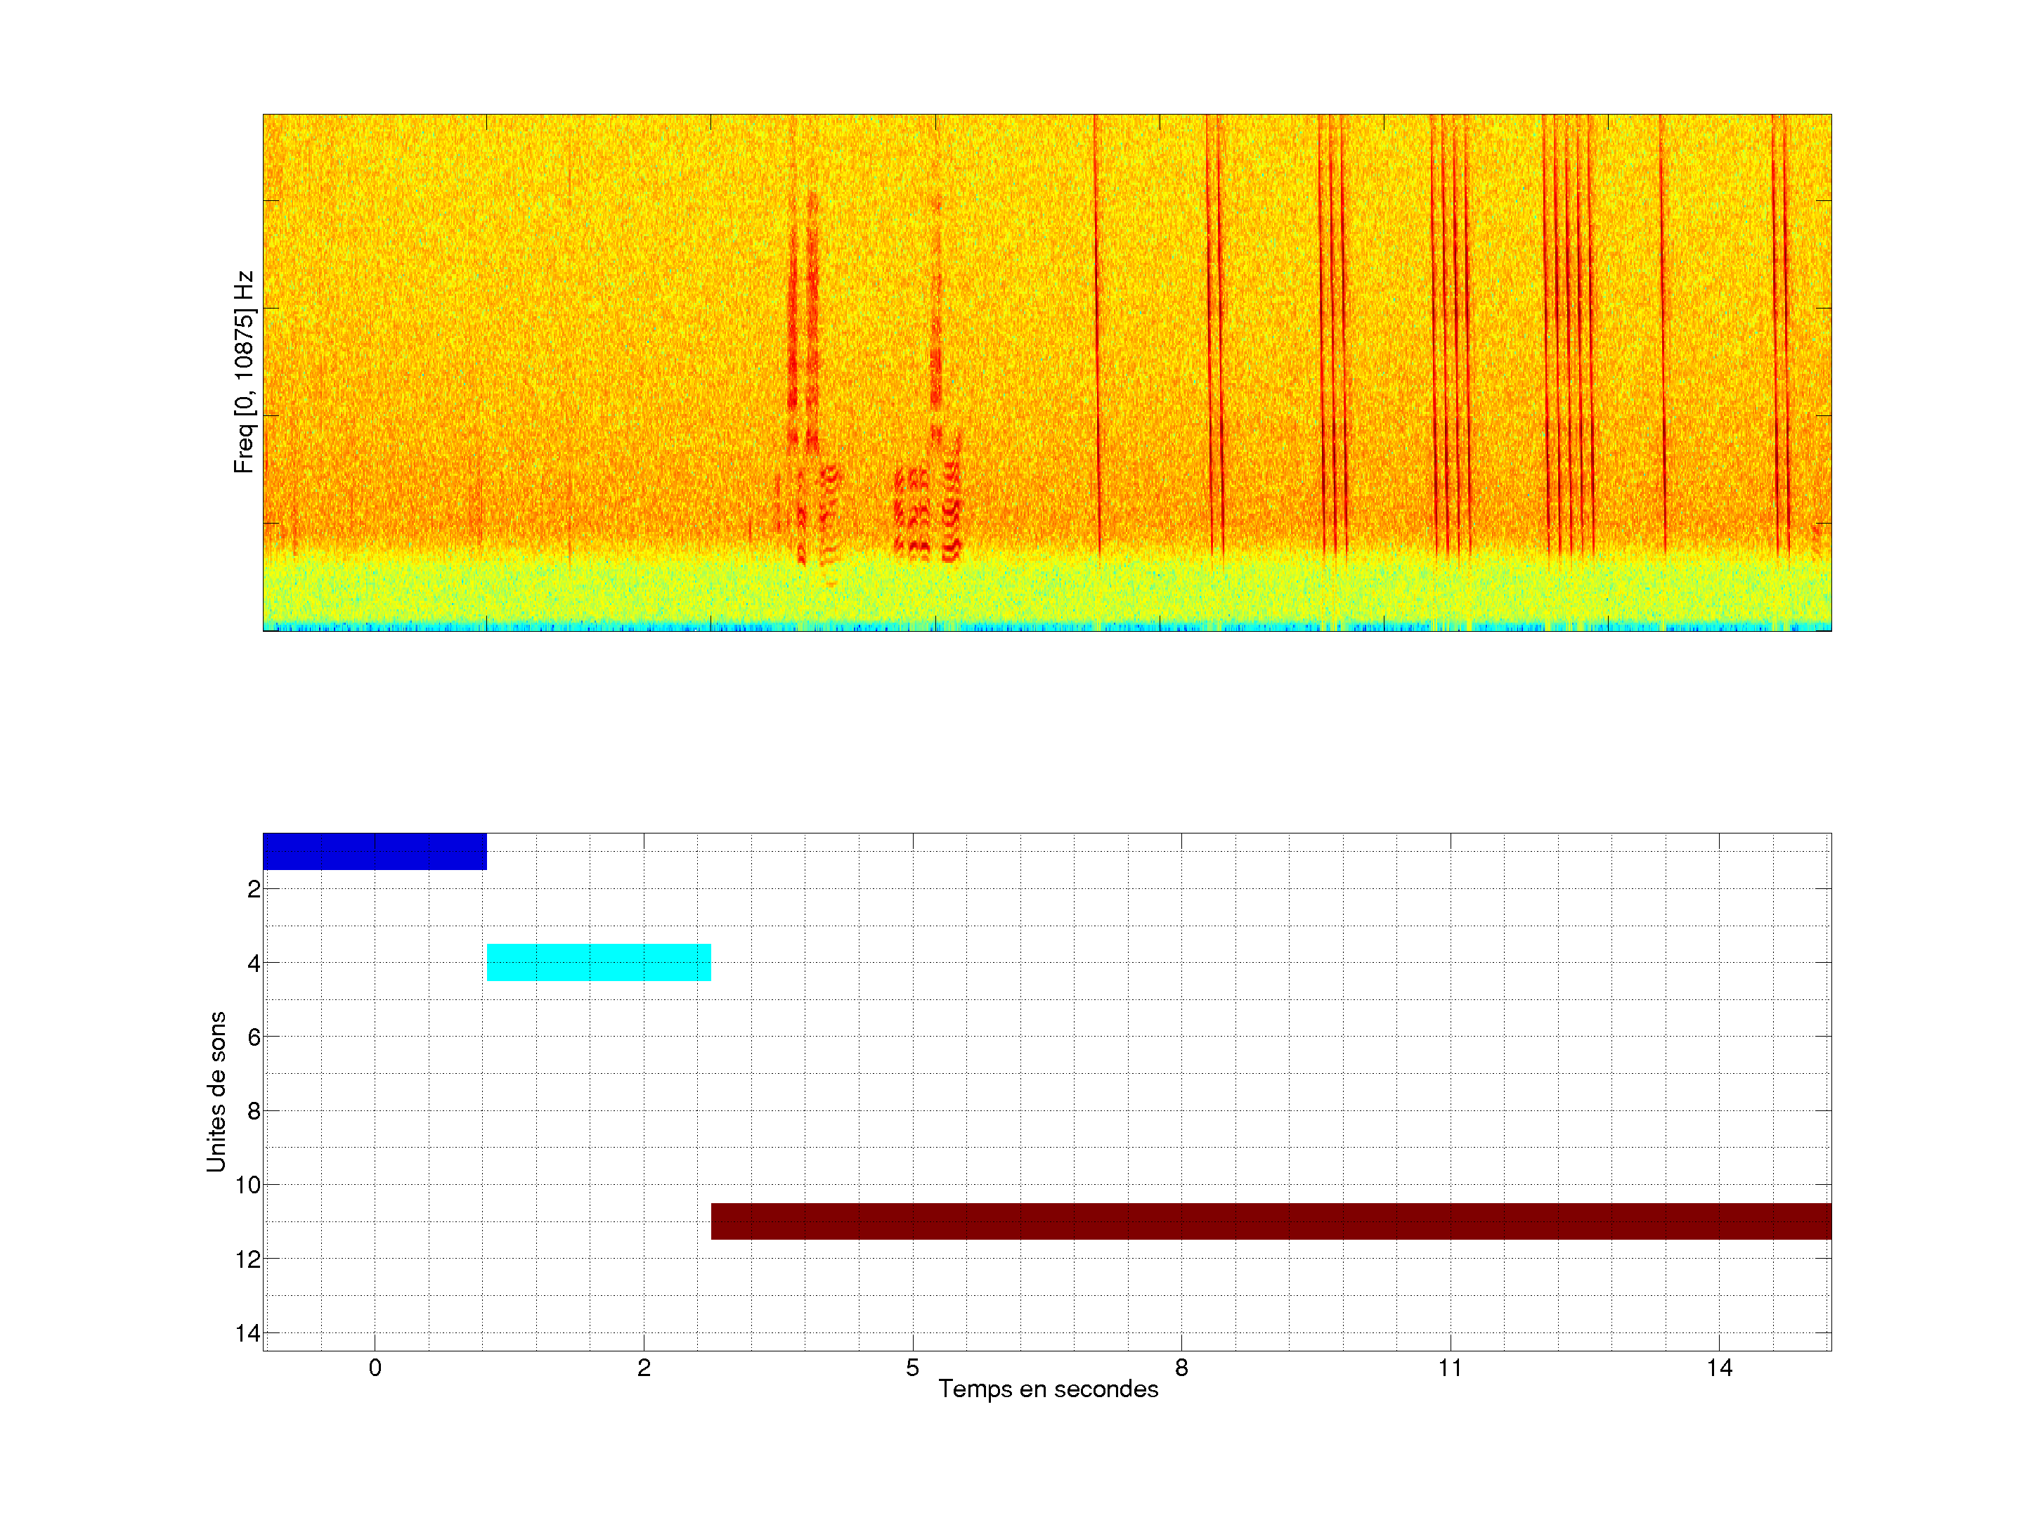Click the dark red bar at unit 11

(1271, 1221)
